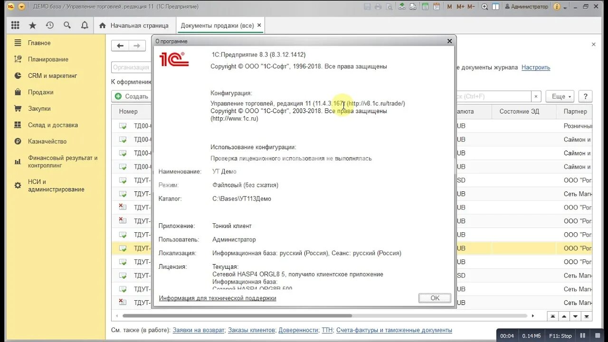
Task: Open the Склад и доставка section
Action: (x=53, y=125)
